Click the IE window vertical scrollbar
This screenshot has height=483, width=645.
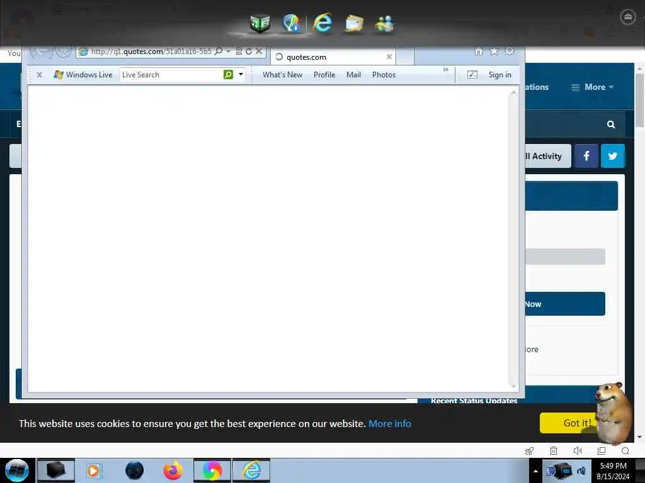[513, 238]
